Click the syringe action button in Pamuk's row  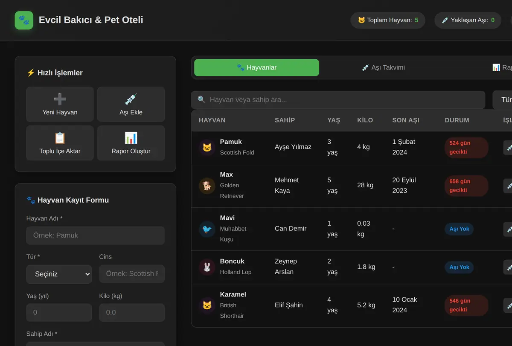click(x=508, y=148)
